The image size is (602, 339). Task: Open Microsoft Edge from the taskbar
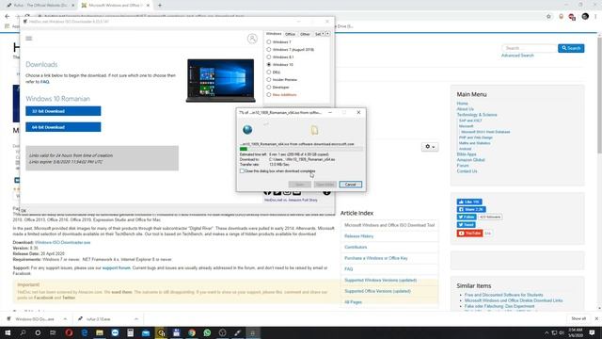[x=84, y=332]
